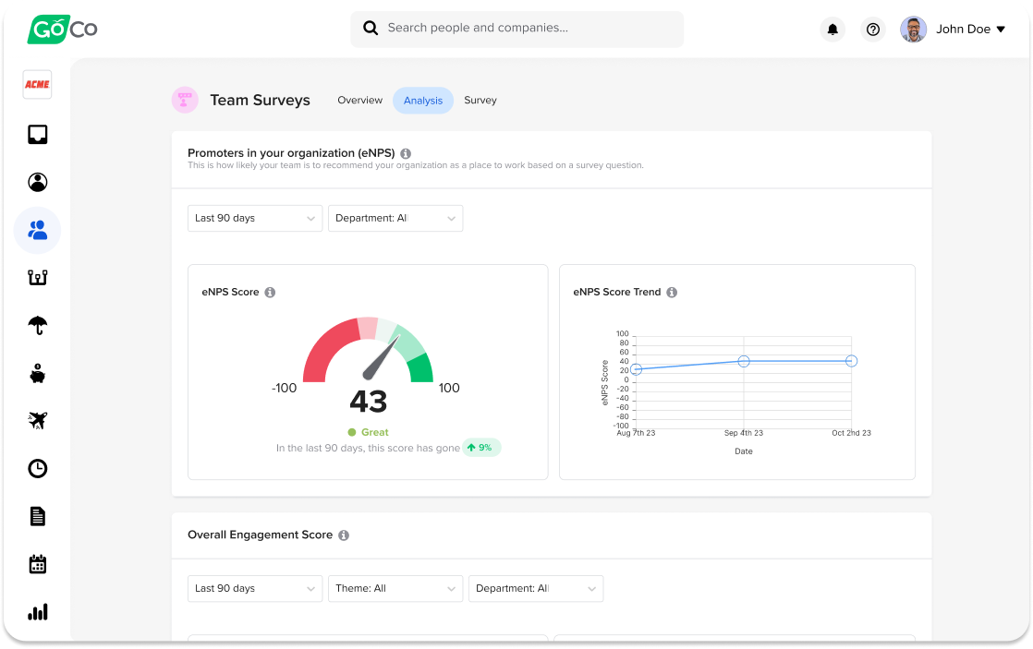The height and width of the screenshot is (649, 1033).
Task: Click info icon next to eNPS Score
Action: pos(270,293)
